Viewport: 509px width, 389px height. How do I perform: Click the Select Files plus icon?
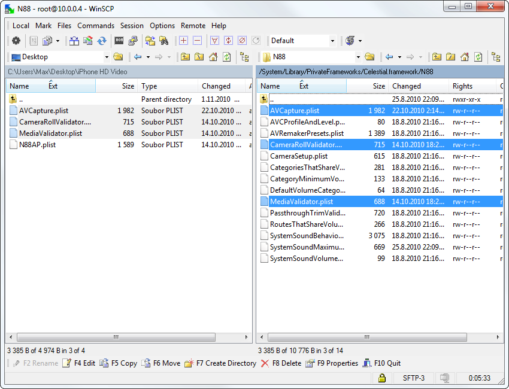pyautogui.click(x=183, y=41)
